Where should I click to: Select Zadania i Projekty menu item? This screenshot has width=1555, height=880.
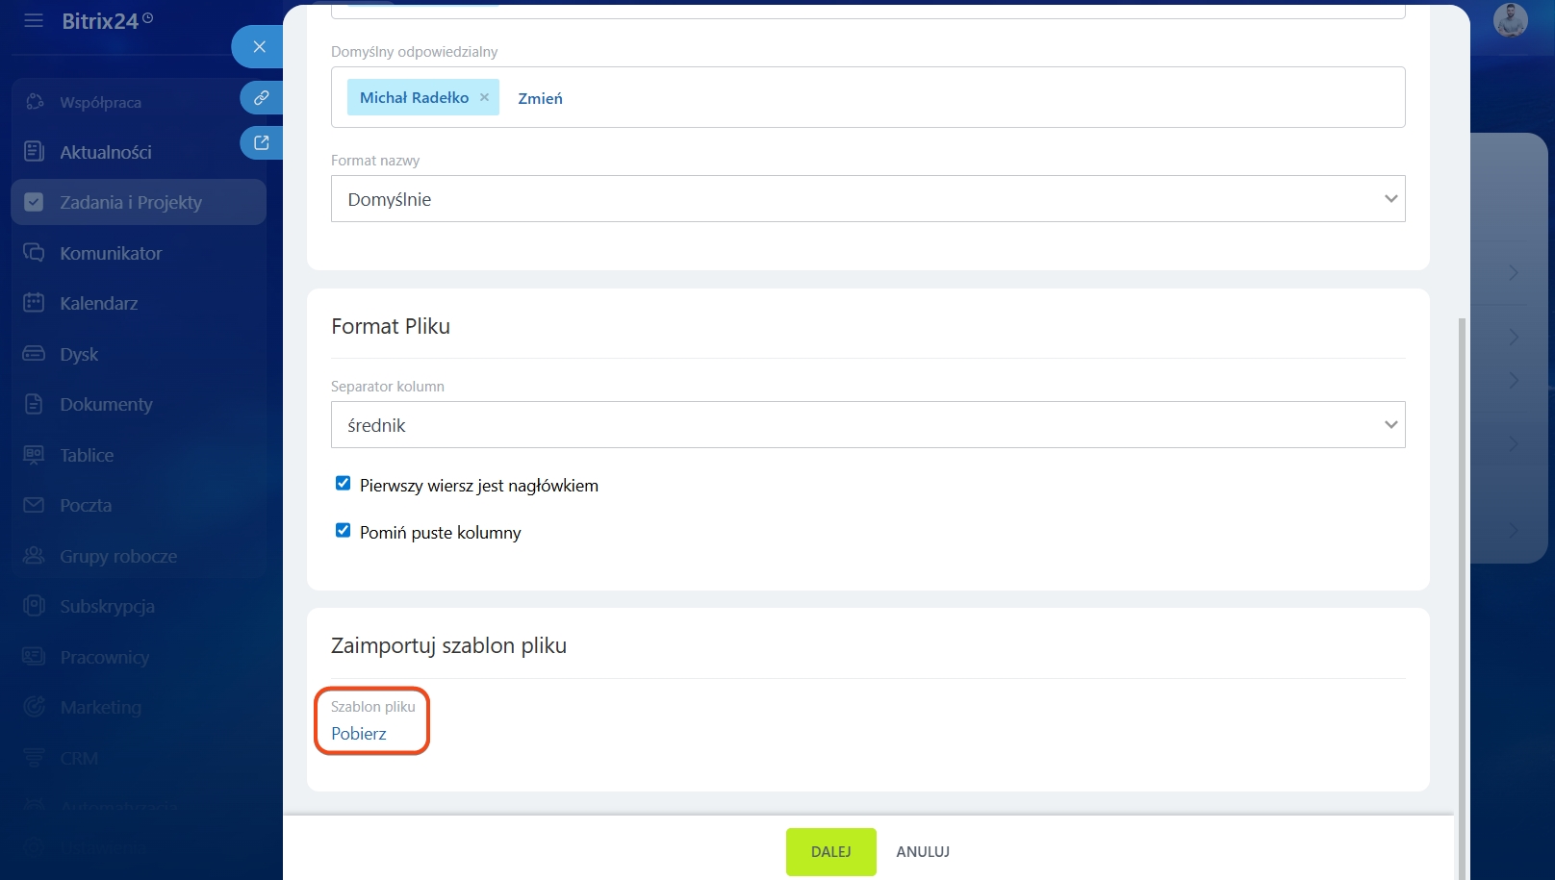click(x=139, y=202)
